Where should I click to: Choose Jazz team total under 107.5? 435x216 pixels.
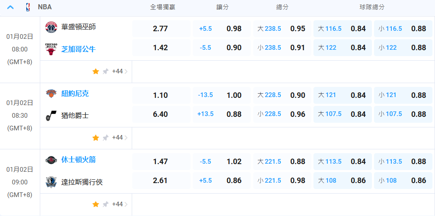(403, 114)
